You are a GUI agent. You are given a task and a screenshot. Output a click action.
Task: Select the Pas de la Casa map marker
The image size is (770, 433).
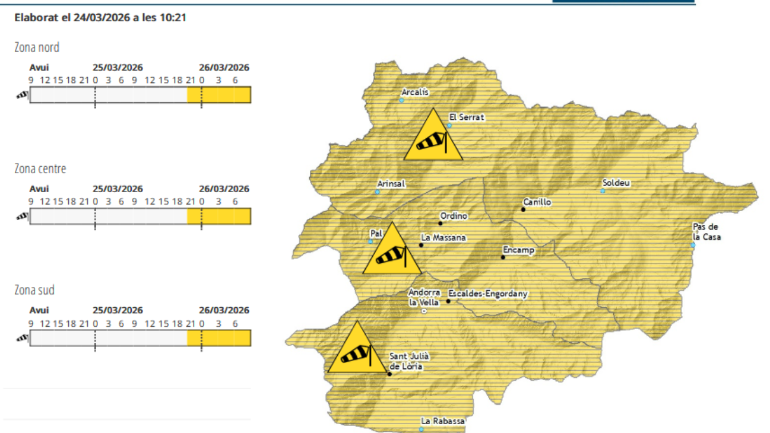point(693,244)
